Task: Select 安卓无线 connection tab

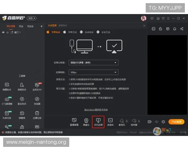Action: [103, 32]
